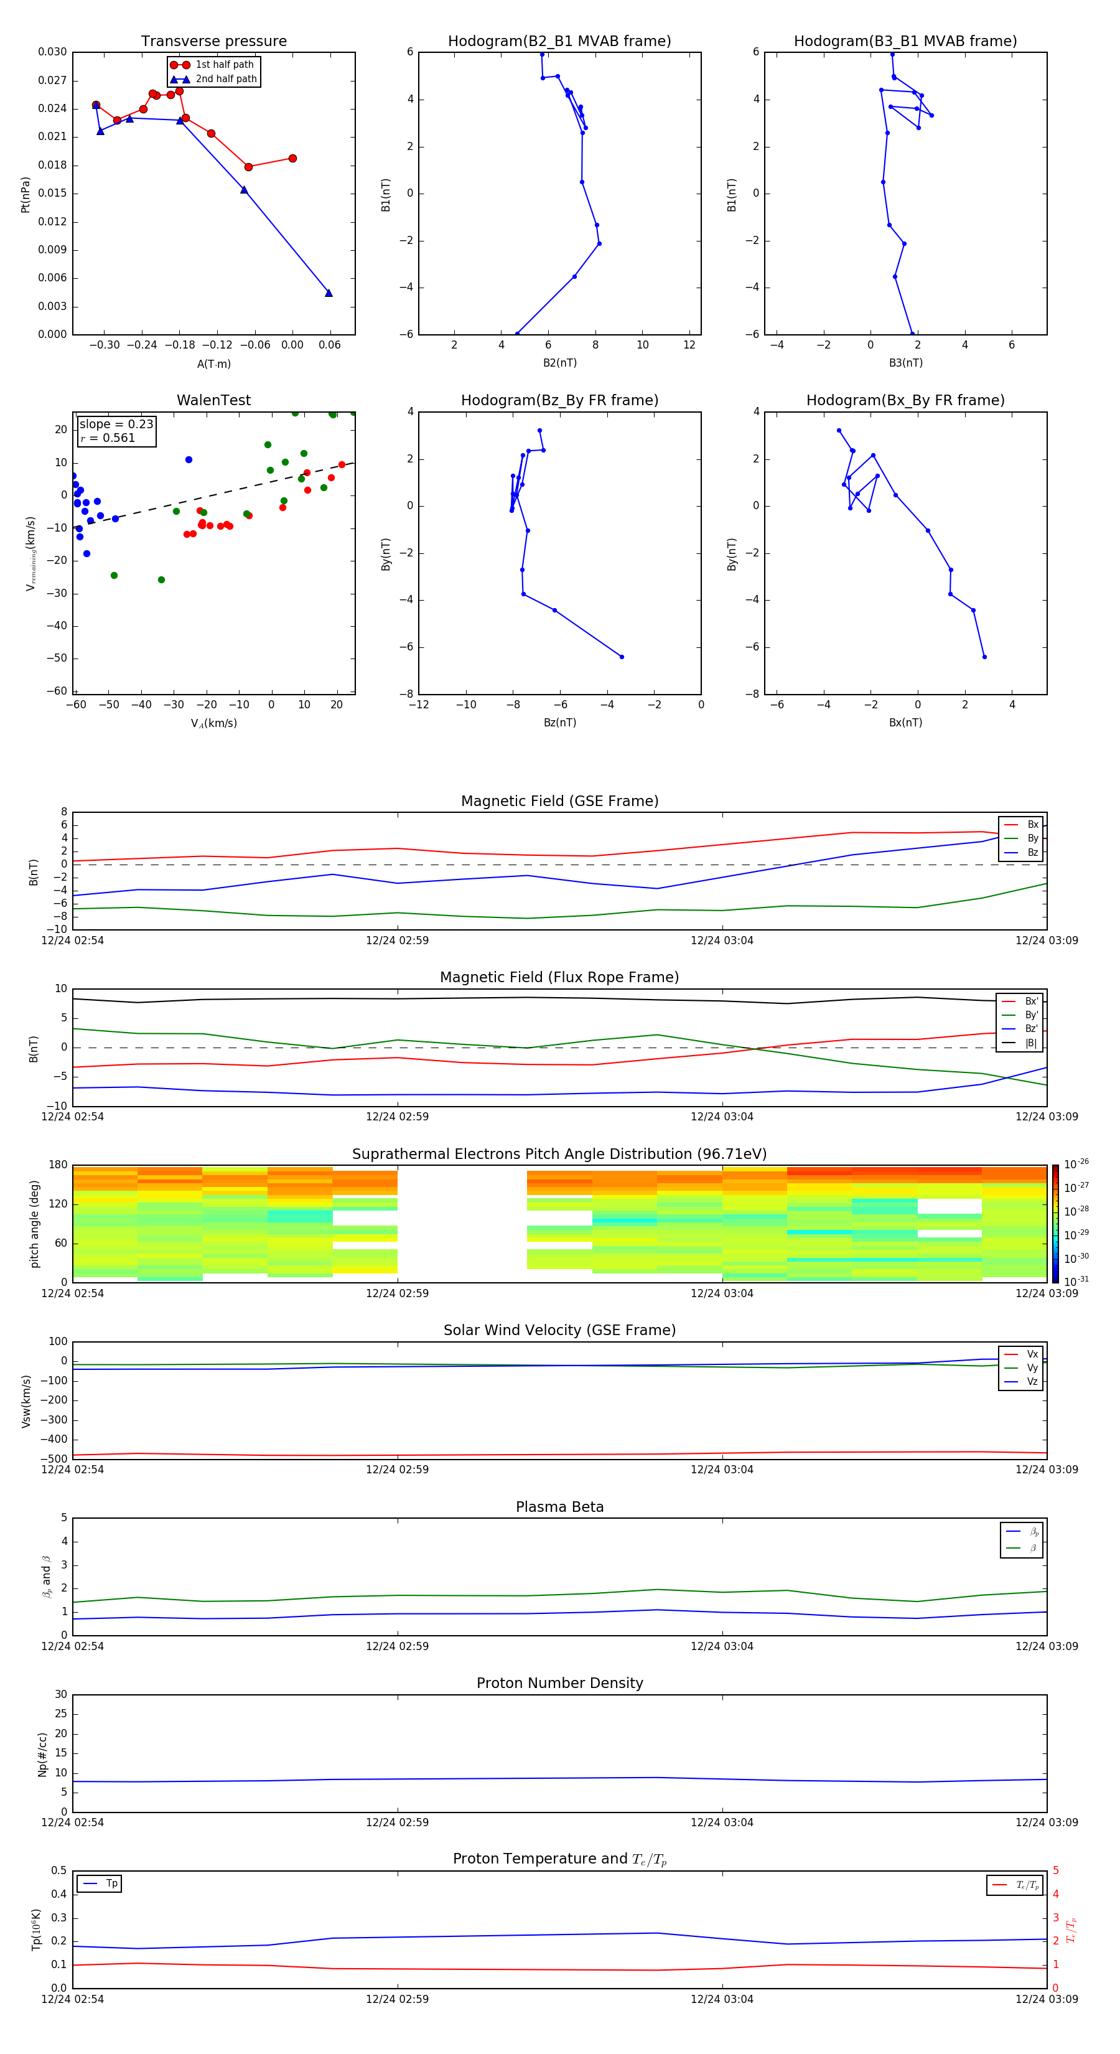Click the 'Proton Number Density' title
This screenshot has width=1120, height=2054.
[559, 1683]
